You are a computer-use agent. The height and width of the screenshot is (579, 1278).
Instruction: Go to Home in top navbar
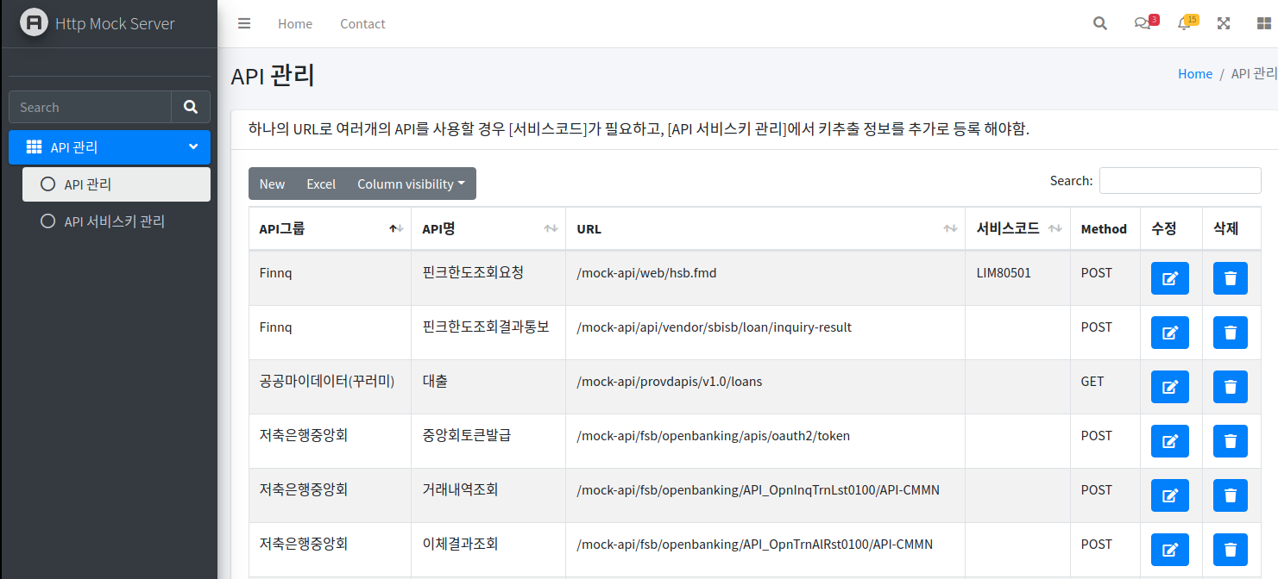(x=295, y=23)
